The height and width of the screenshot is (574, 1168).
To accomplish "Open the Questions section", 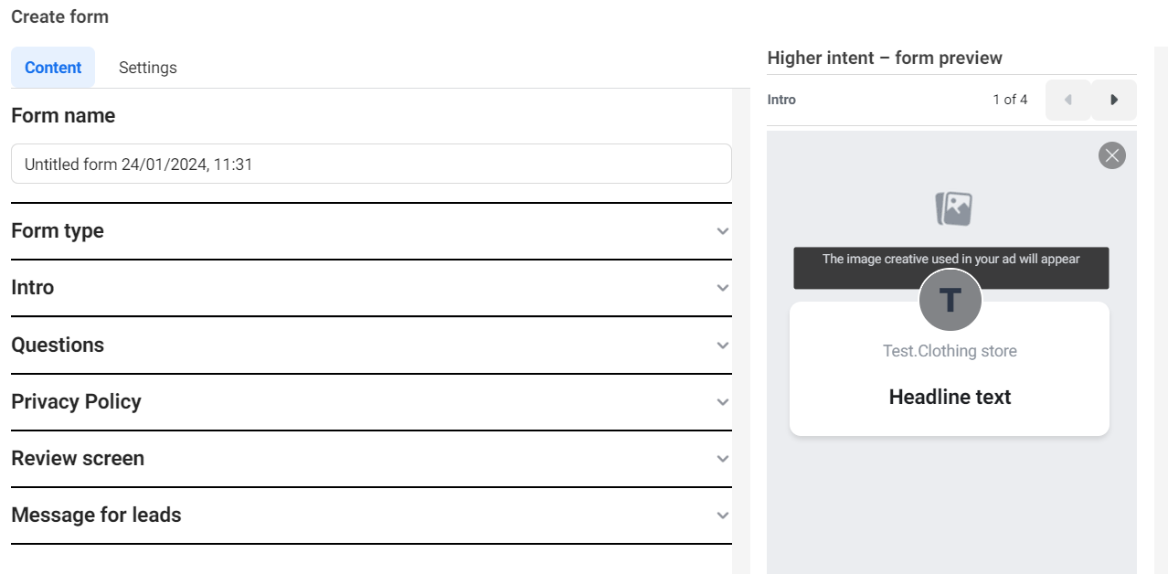I will [x=722, y=345].
